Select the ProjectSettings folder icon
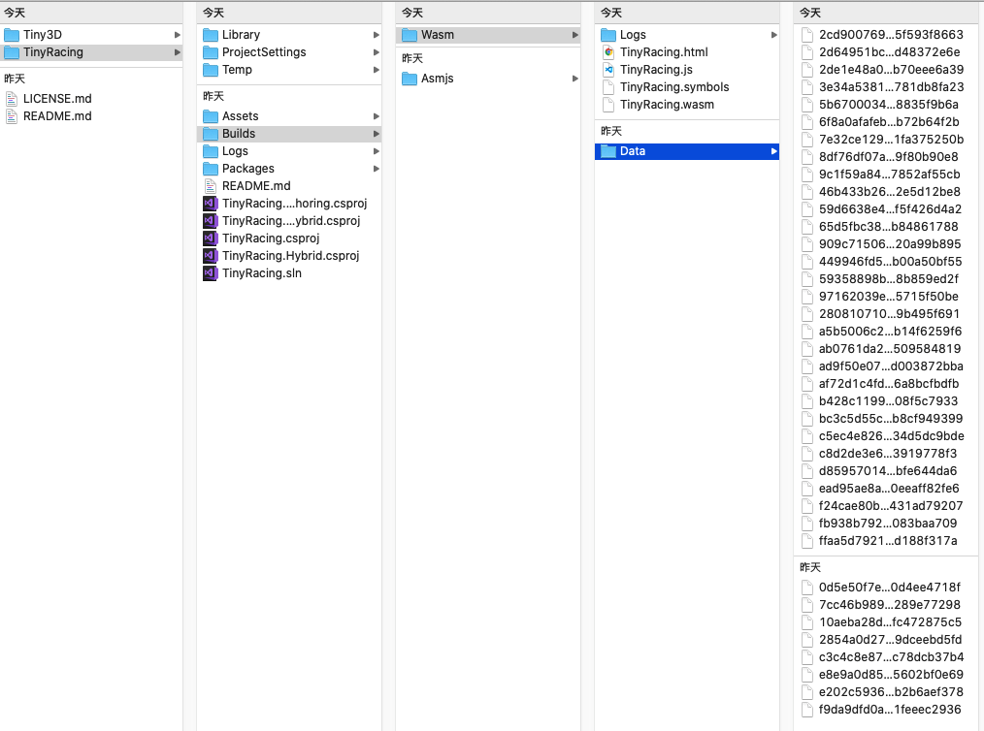This screenshot has height=731, width=984. coord(210,51)
